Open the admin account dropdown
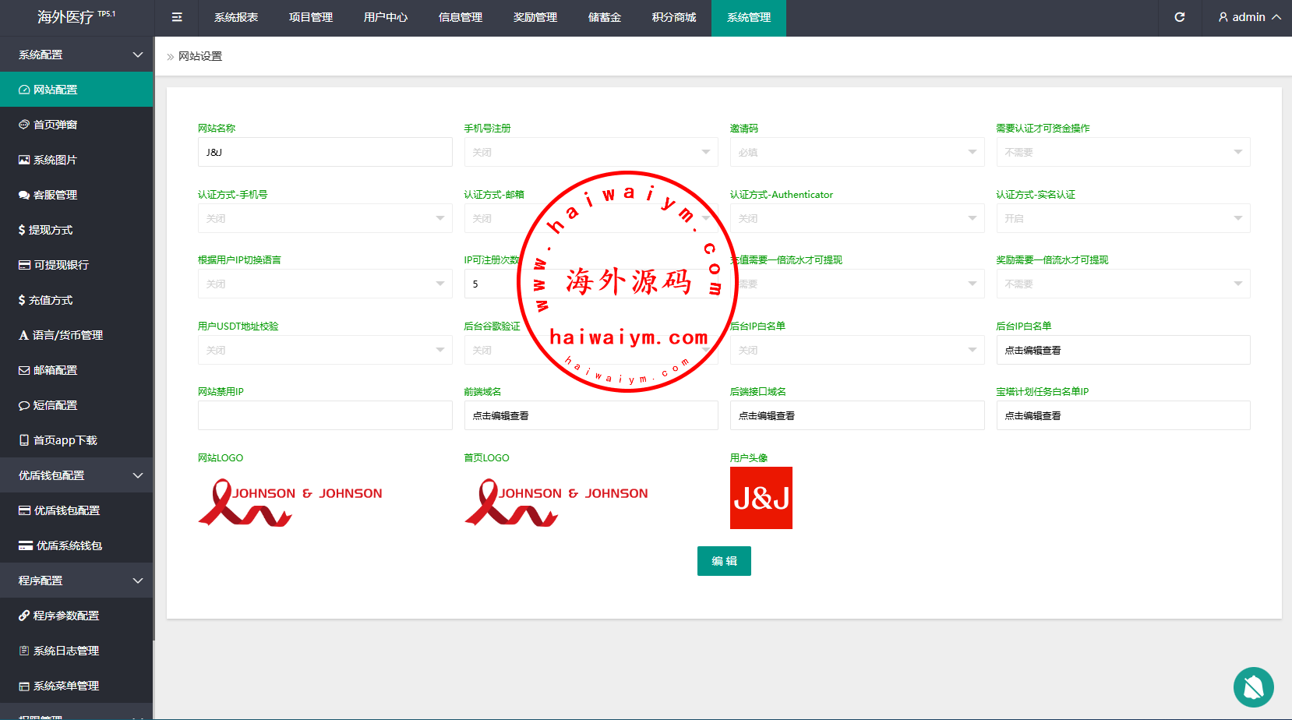1292x720 pixels. click(x=1249, y=17)
